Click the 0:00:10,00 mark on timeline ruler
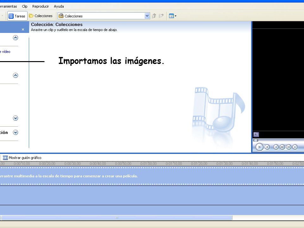This screenshot has height=228, width=304. point(22,164)
